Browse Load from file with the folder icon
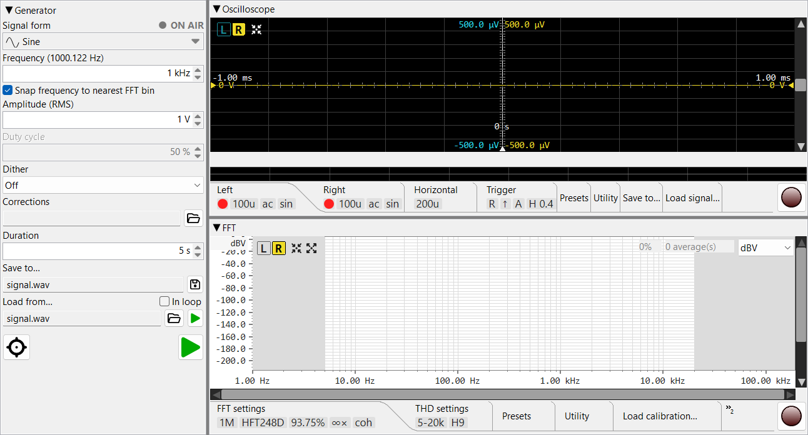808x435 pixels. pyautogui.click(x=174, y=319)
